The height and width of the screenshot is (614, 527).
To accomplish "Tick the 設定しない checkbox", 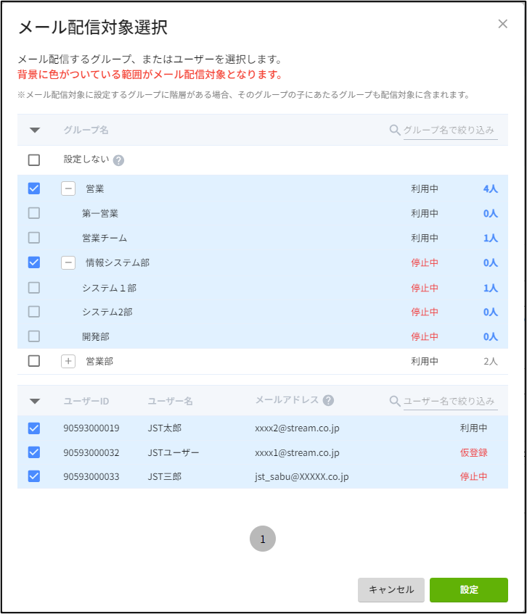I will [34, 159].
